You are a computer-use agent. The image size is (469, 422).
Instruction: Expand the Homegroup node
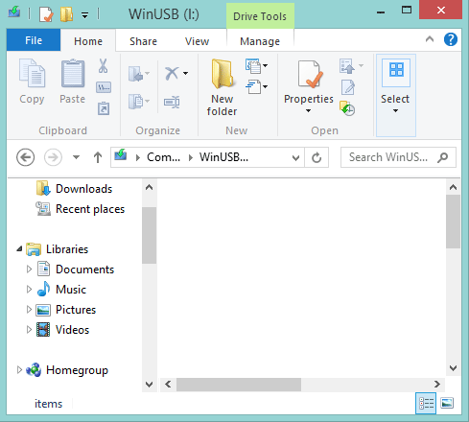[19, 370]
